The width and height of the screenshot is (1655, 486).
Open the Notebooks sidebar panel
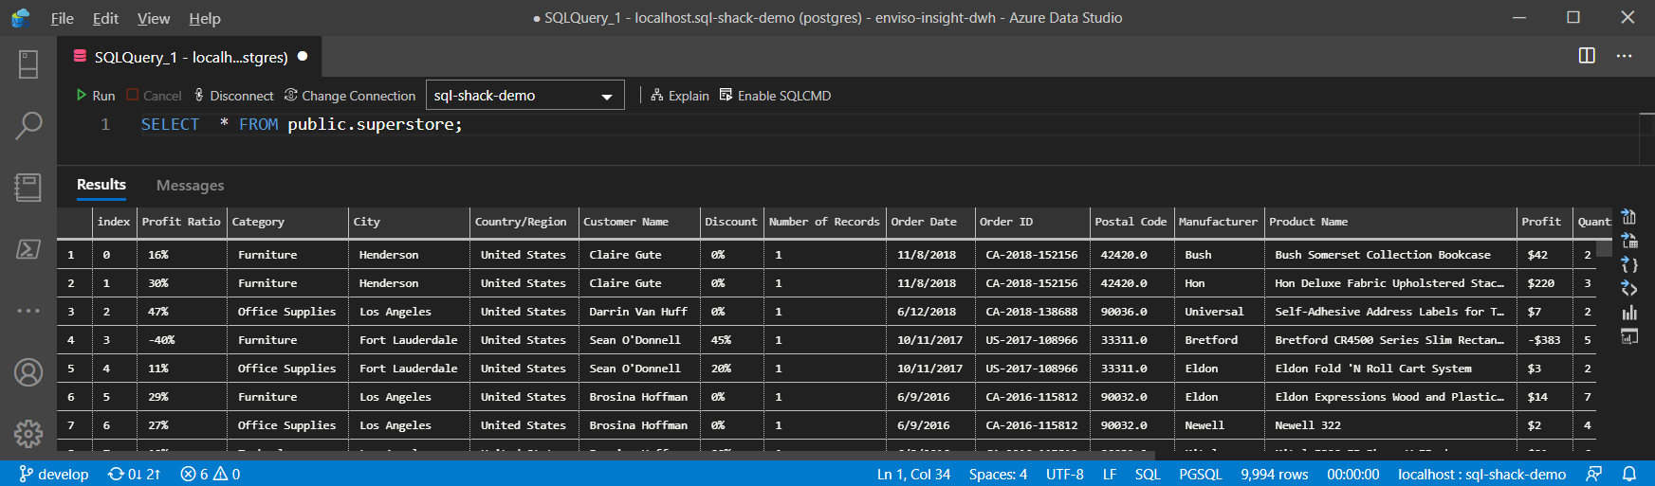click(28, 187)
